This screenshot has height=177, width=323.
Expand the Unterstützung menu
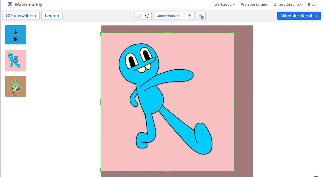(288, 4)
